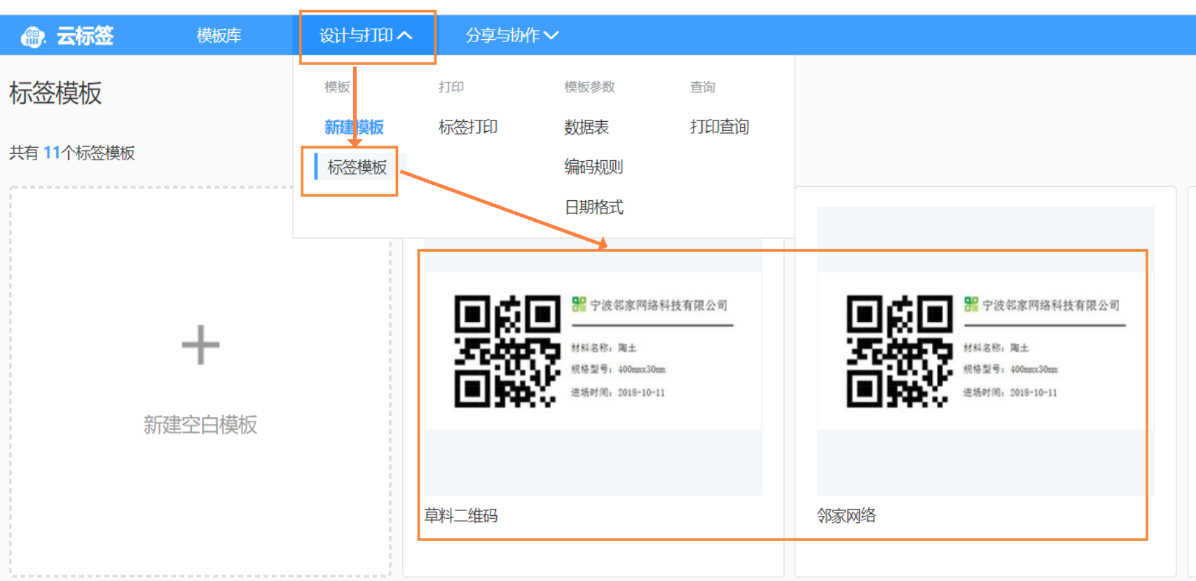The image size is (1196, 581).
Task: Open 日期格式 menu entry
Action: 593,206
